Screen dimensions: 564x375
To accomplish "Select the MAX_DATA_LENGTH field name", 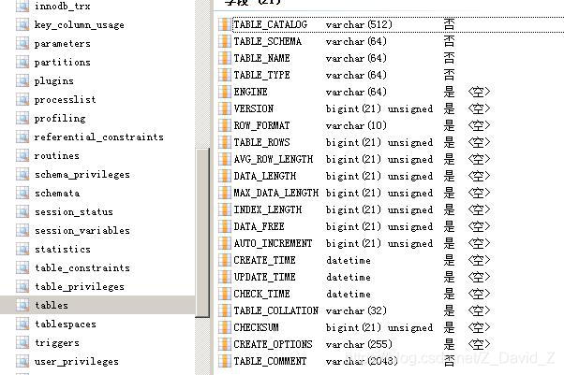I will [275, 193].
